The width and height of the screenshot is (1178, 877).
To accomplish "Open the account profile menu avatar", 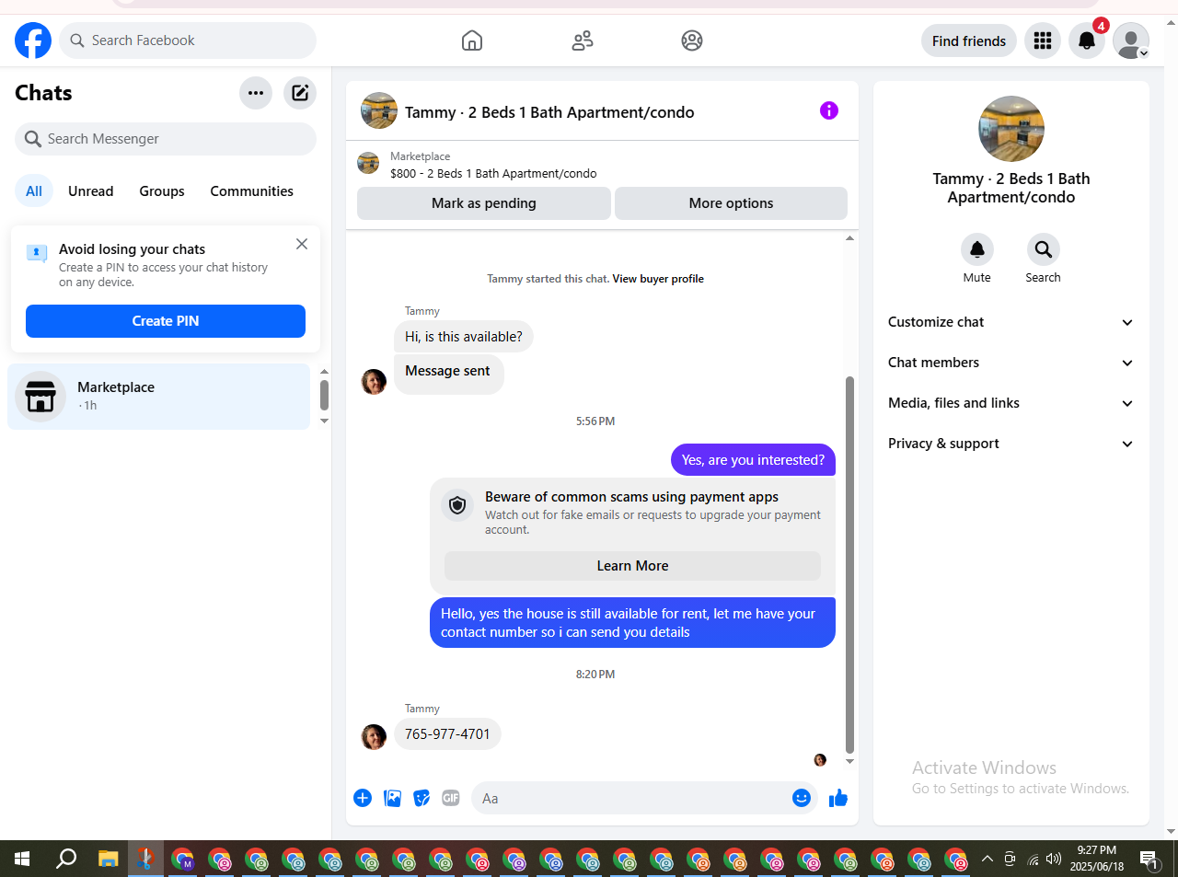I will click(x=1131, y=40).
